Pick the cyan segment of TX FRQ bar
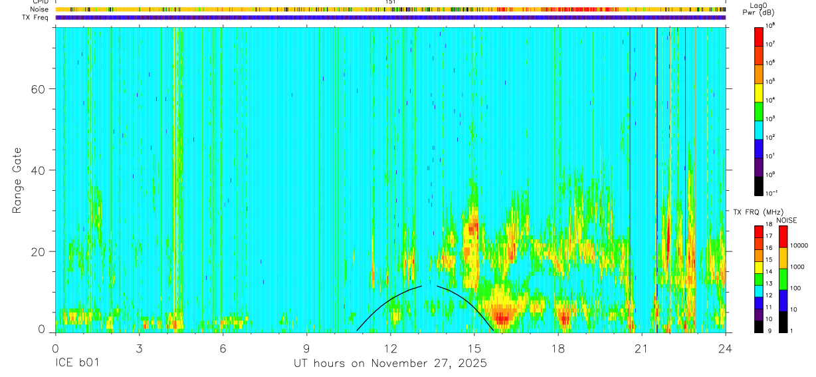 click(758, 291)
